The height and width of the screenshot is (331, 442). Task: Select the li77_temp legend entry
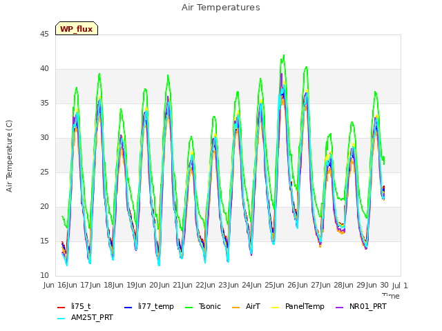pos(149,306)
